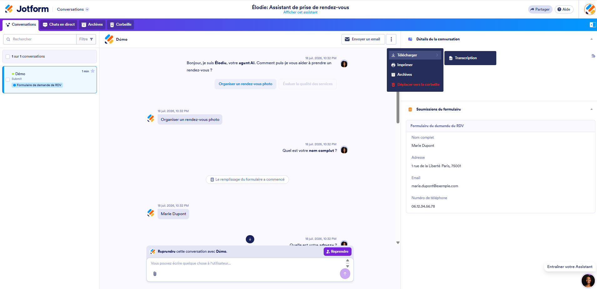Click the text area scroll down arrow

[x=347, y=266]
